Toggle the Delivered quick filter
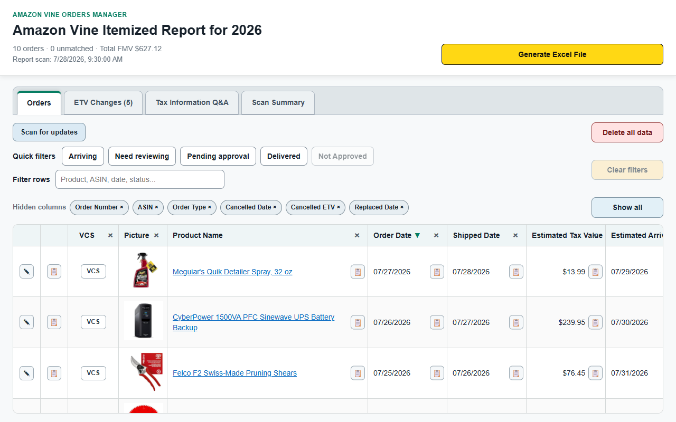This screenshot has height=422, width=676. click(x=284, y=156)
